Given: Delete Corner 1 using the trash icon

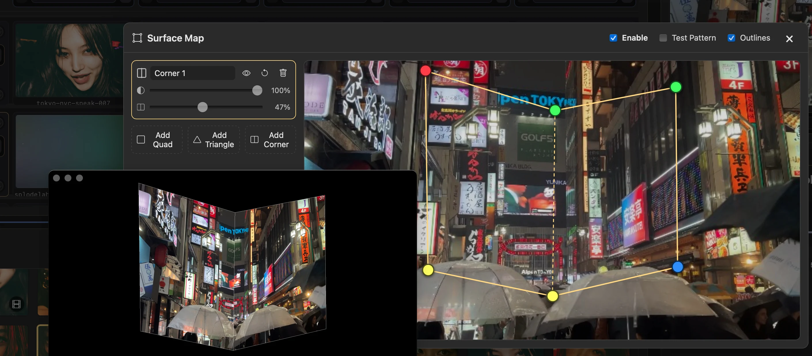Looking at the screenshot, I should click(x=283, y=73).
